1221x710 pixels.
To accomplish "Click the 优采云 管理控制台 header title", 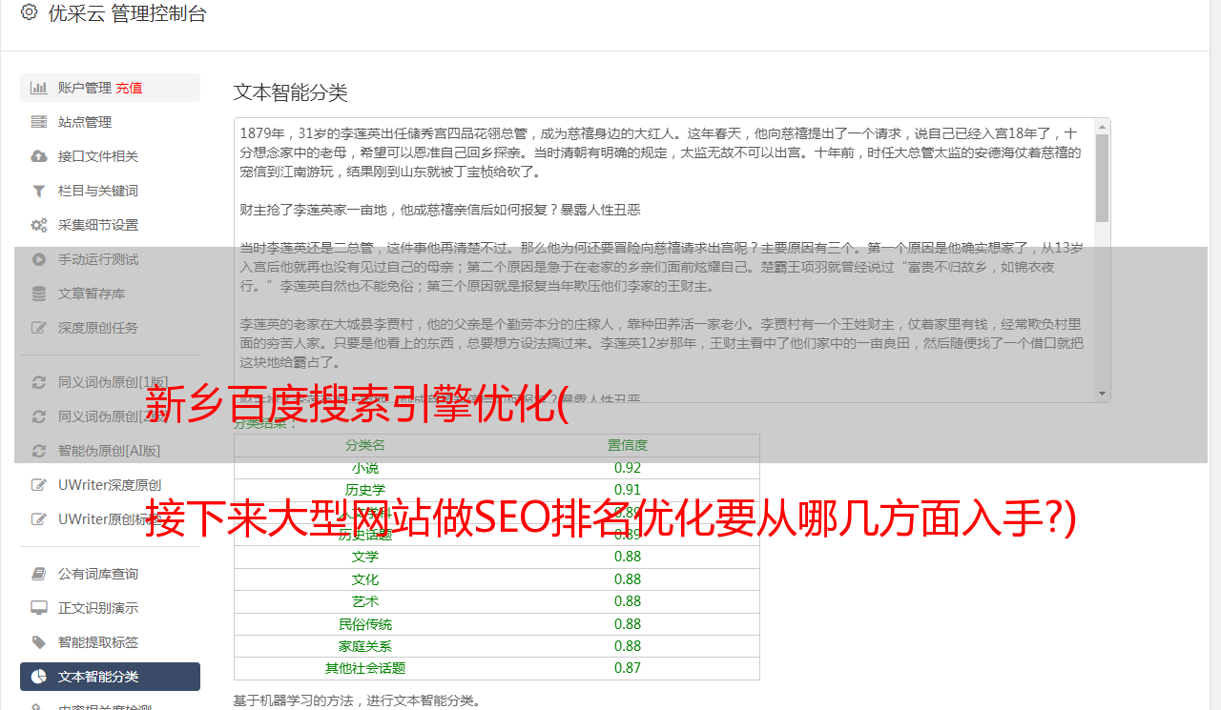I will pyautogui.click(x=127, y=13).
